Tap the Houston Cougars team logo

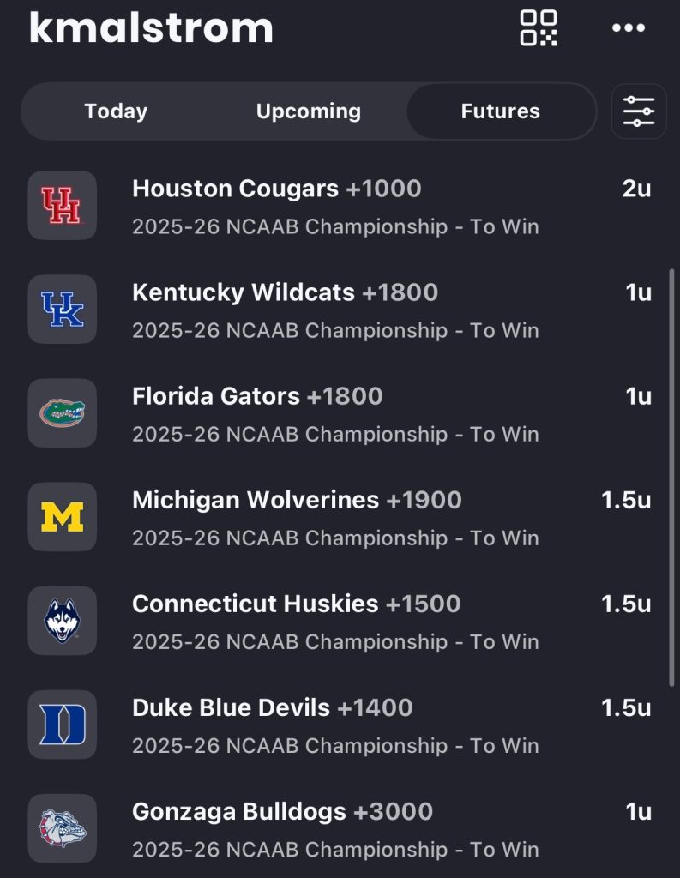coord(63,206)
